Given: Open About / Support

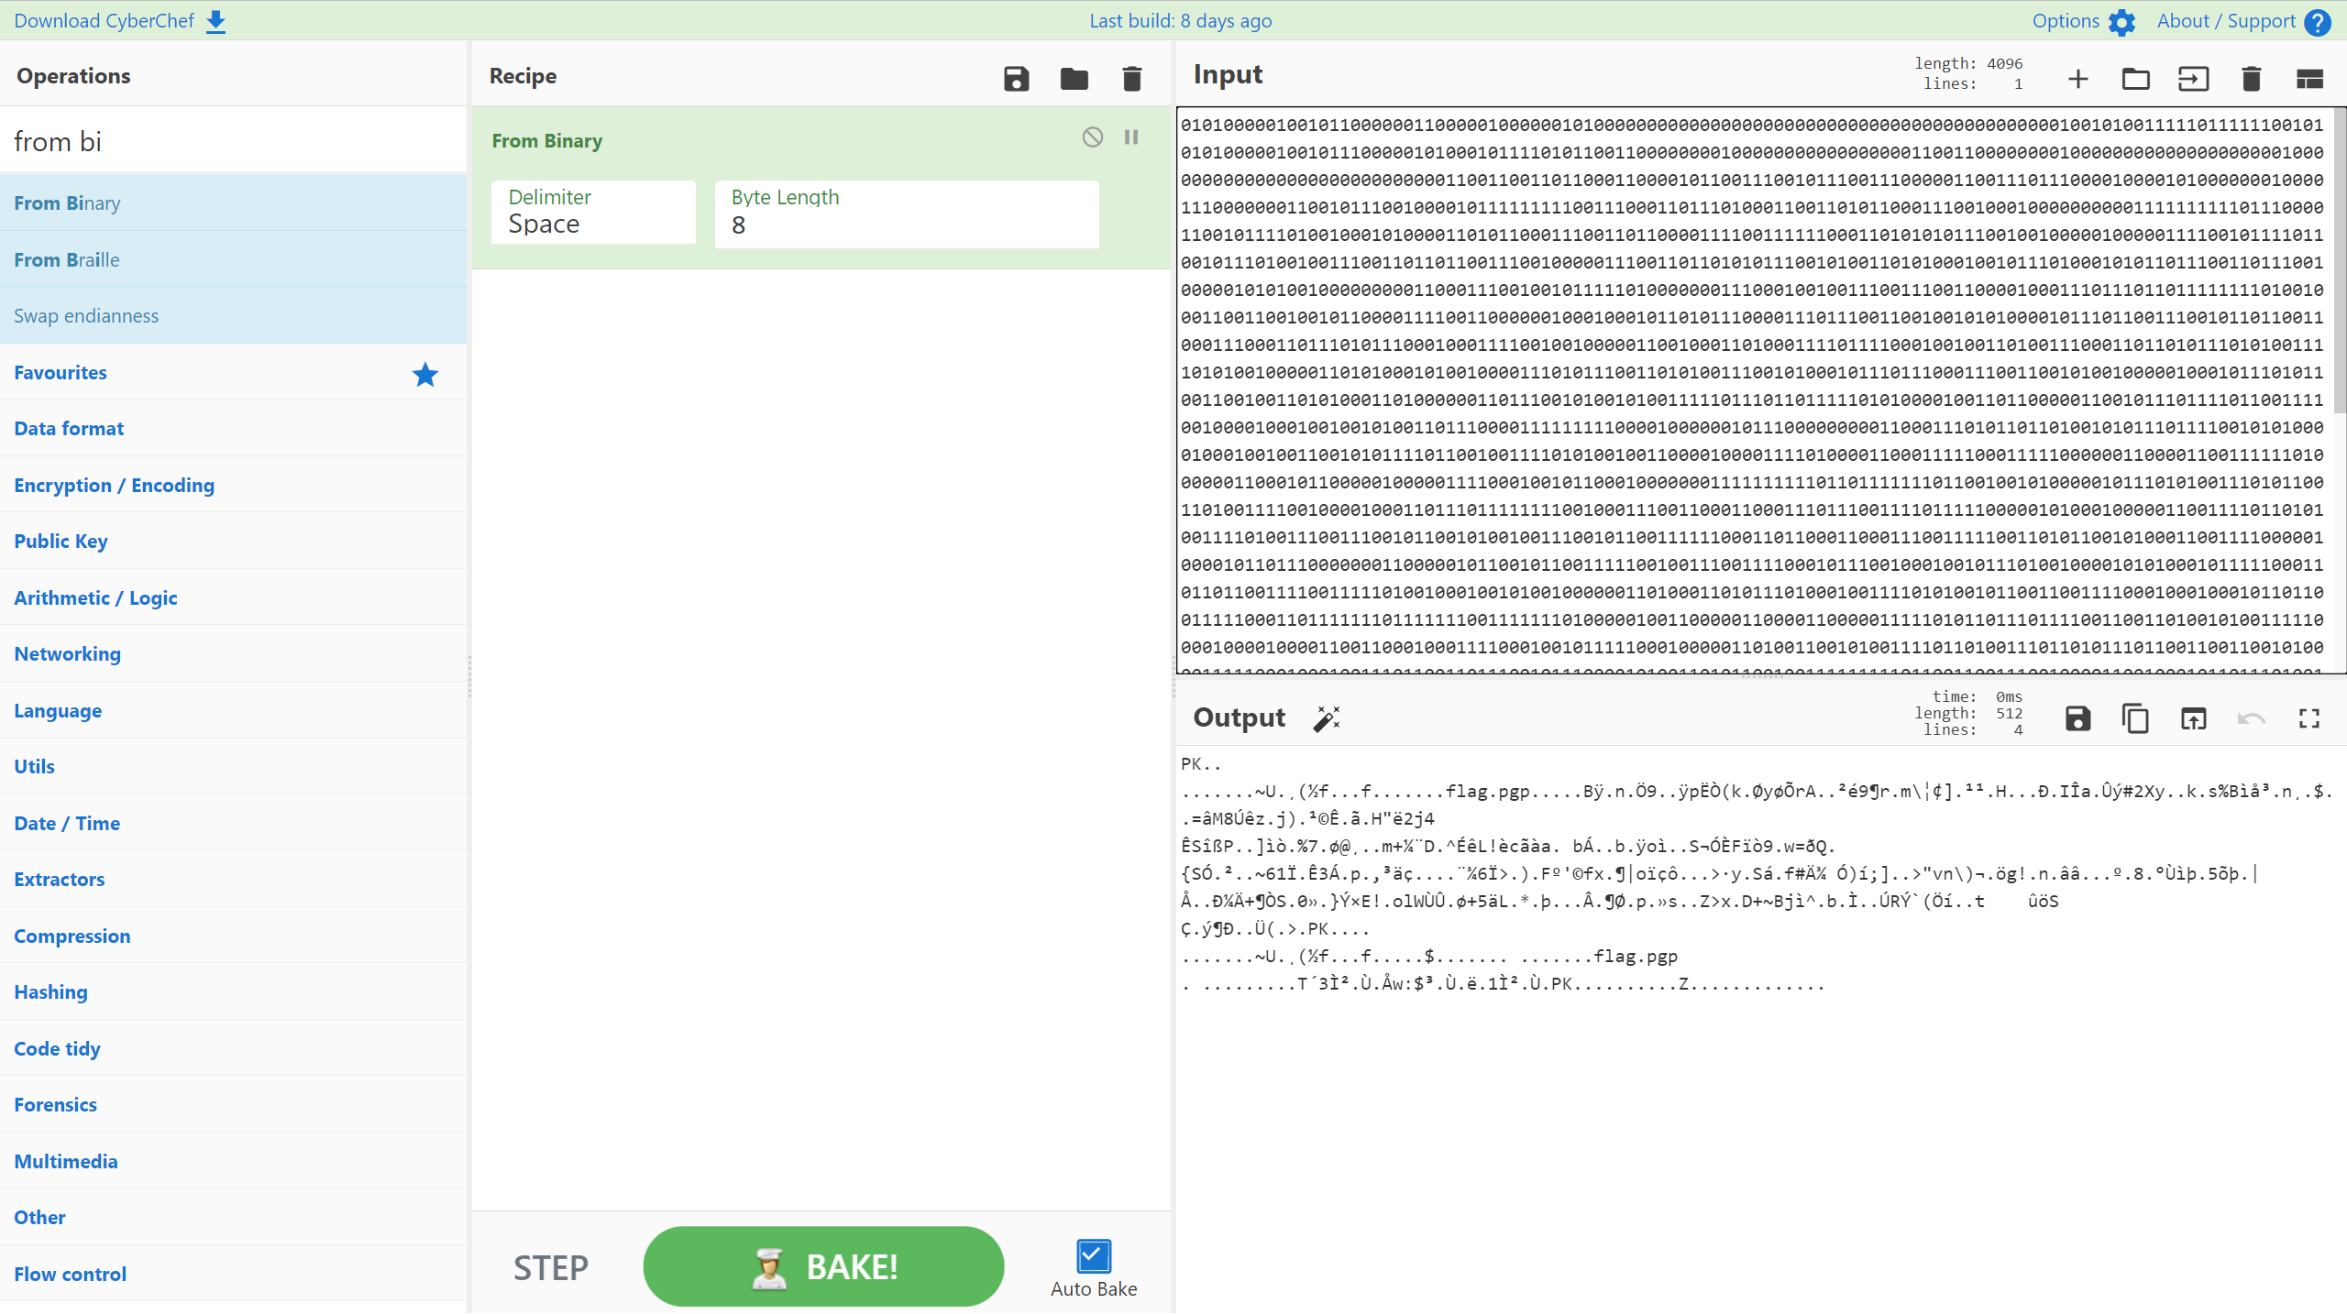Looking at the screenshot, I should pos(2227,20).
